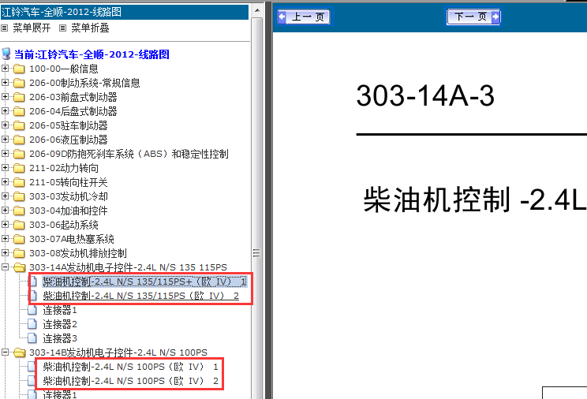Expand the 206-04后盘式制动器 node
Screen dimensions: 587x399
6,111
